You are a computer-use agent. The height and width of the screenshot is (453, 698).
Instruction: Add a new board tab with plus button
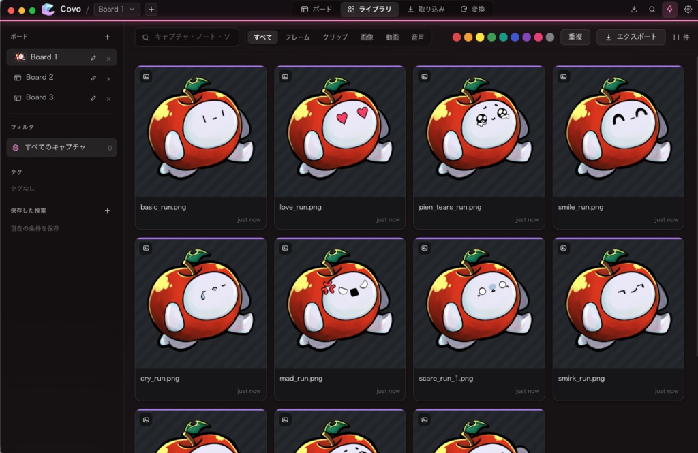pos(151,10)
